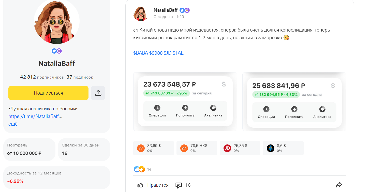Open the 37 подписок list
Image resolution: width=385 pixels, height=192 pixels.
80,77
